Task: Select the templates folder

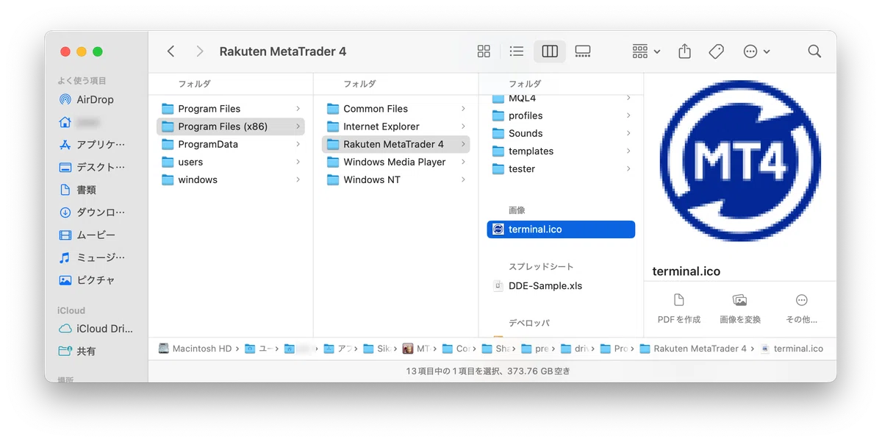Action: 561,151
